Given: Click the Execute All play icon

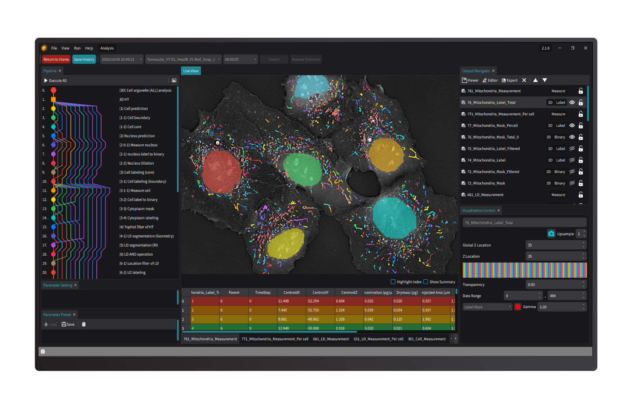Looking at the screenshot, I should click(46, 81).
